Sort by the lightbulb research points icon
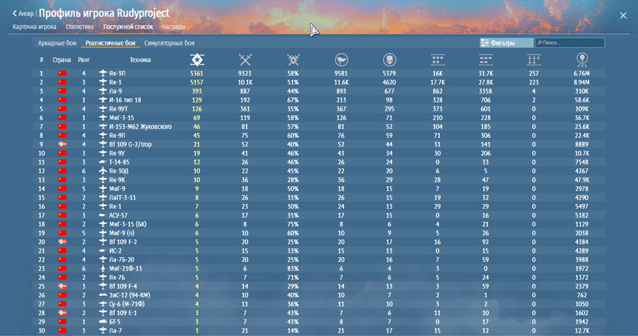The height and width of the screenshot is (336, 638). coord(582,60)
